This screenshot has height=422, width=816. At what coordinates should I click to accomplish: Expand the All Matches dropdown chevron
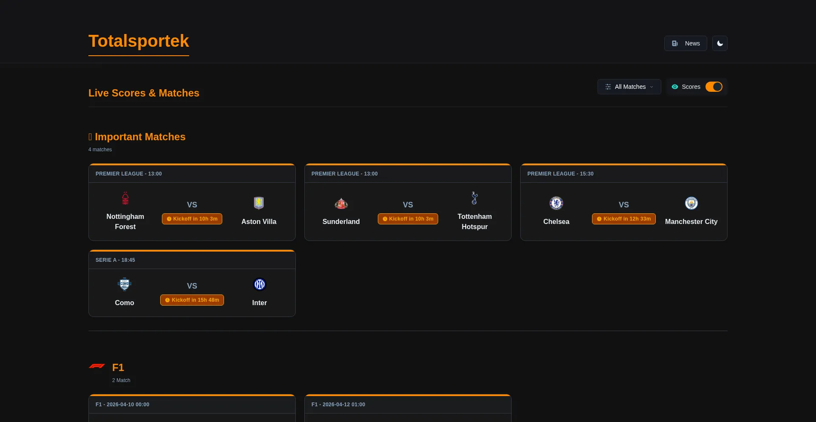(x=652, y=87)
